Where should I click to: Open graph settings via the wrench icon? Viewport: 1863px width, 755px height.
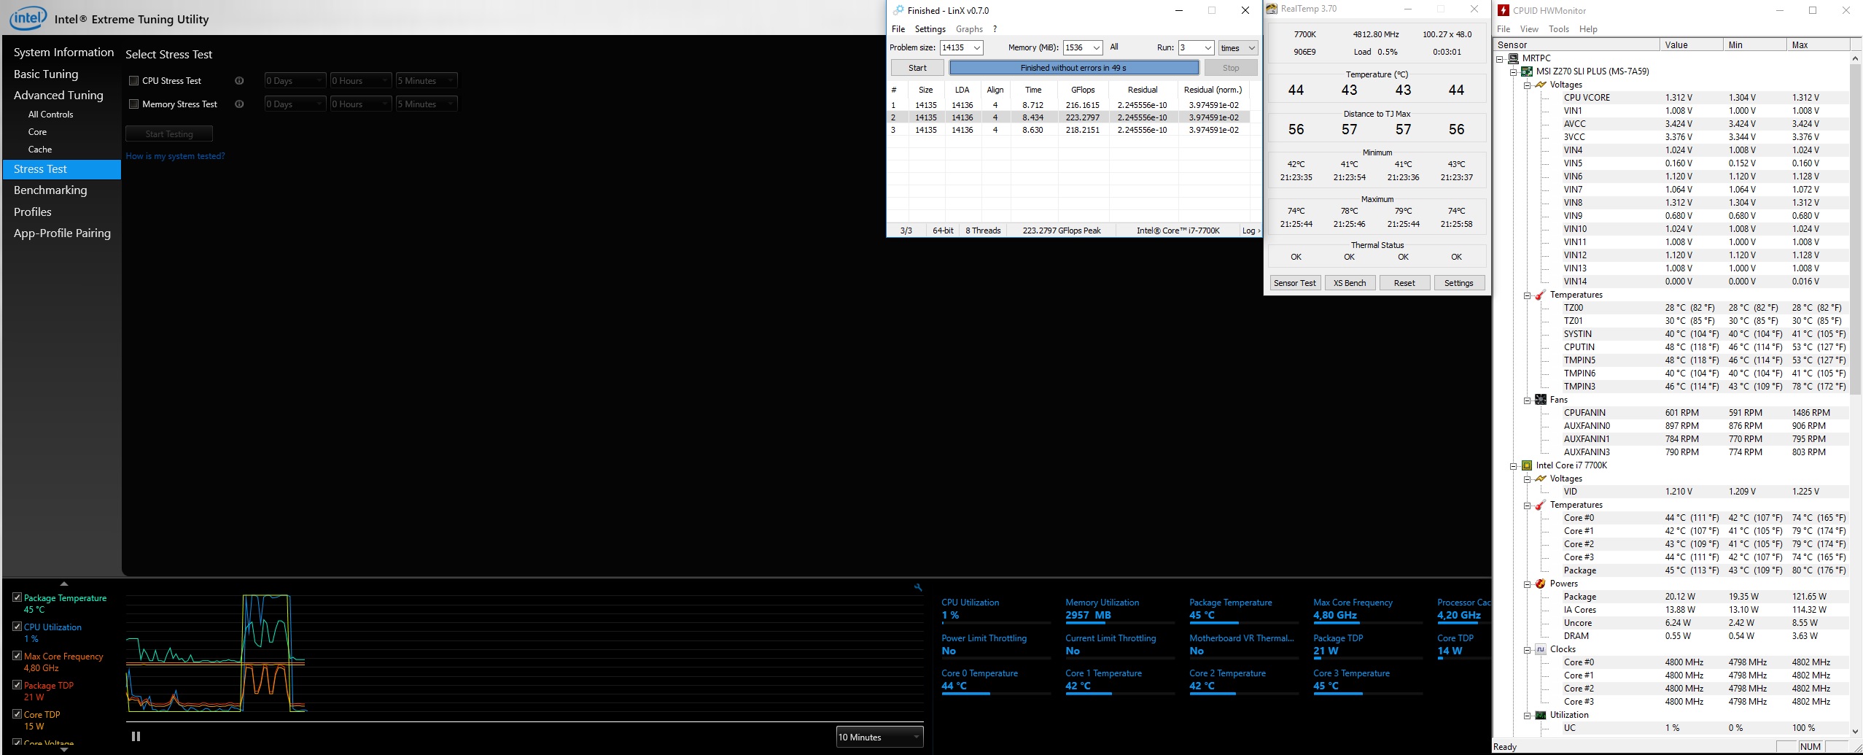coord(918,587)
